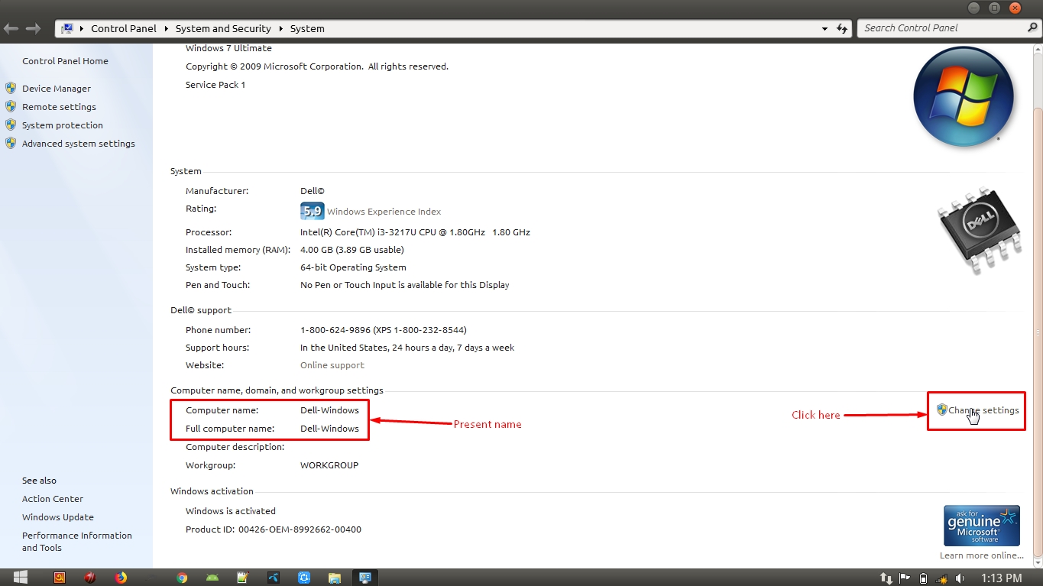Expand the arrow after Control Panel breadcrumb
This screenshot has width=1043, height=586.
(166, 28)
